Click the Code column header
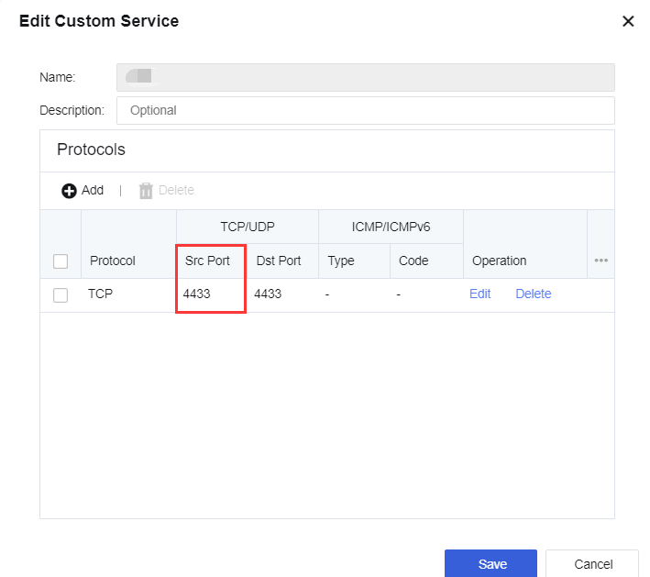 click(413, 261)
